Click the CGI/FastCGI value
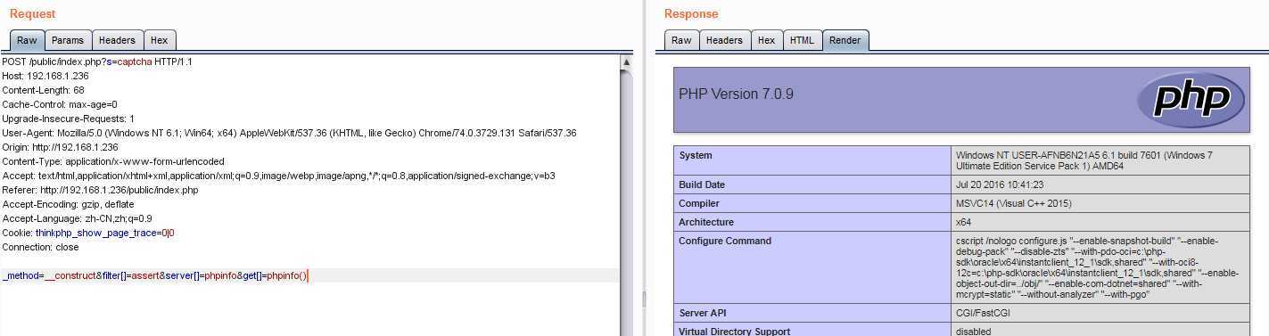 [982, 313]
